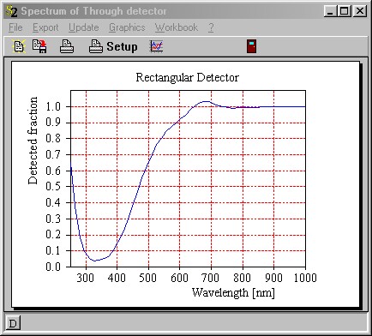The image size is (372, 336).
Task: Click the 700 tick label on x axis
Action: [211, 278]
